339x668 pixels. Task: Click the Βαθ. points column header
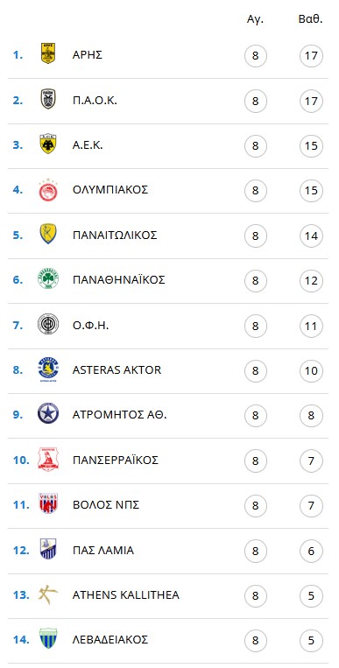(311, 19)
